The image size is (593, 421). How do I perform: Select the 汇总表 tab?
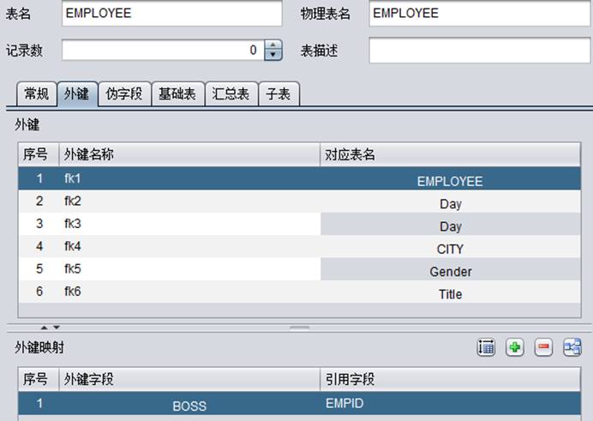pos(231,94)
